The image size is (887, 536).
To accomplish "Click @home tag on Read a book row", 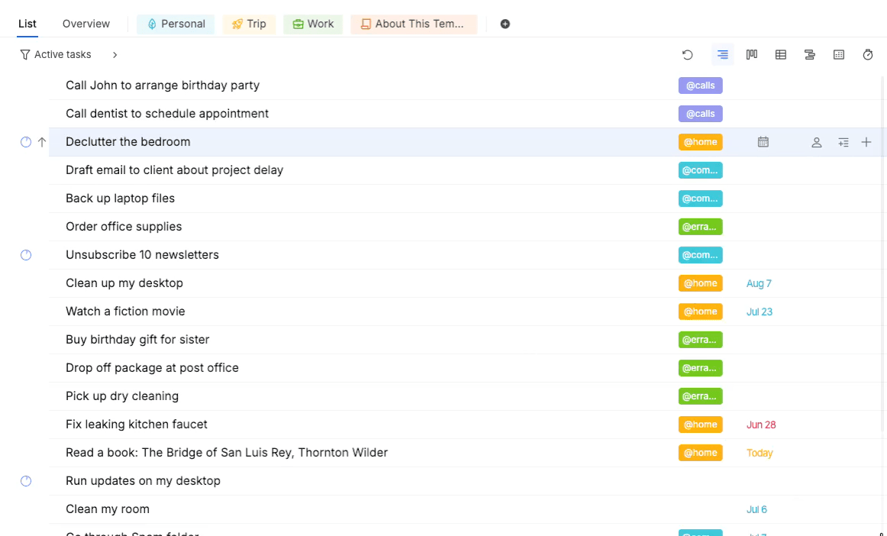I will click(700, 453).
